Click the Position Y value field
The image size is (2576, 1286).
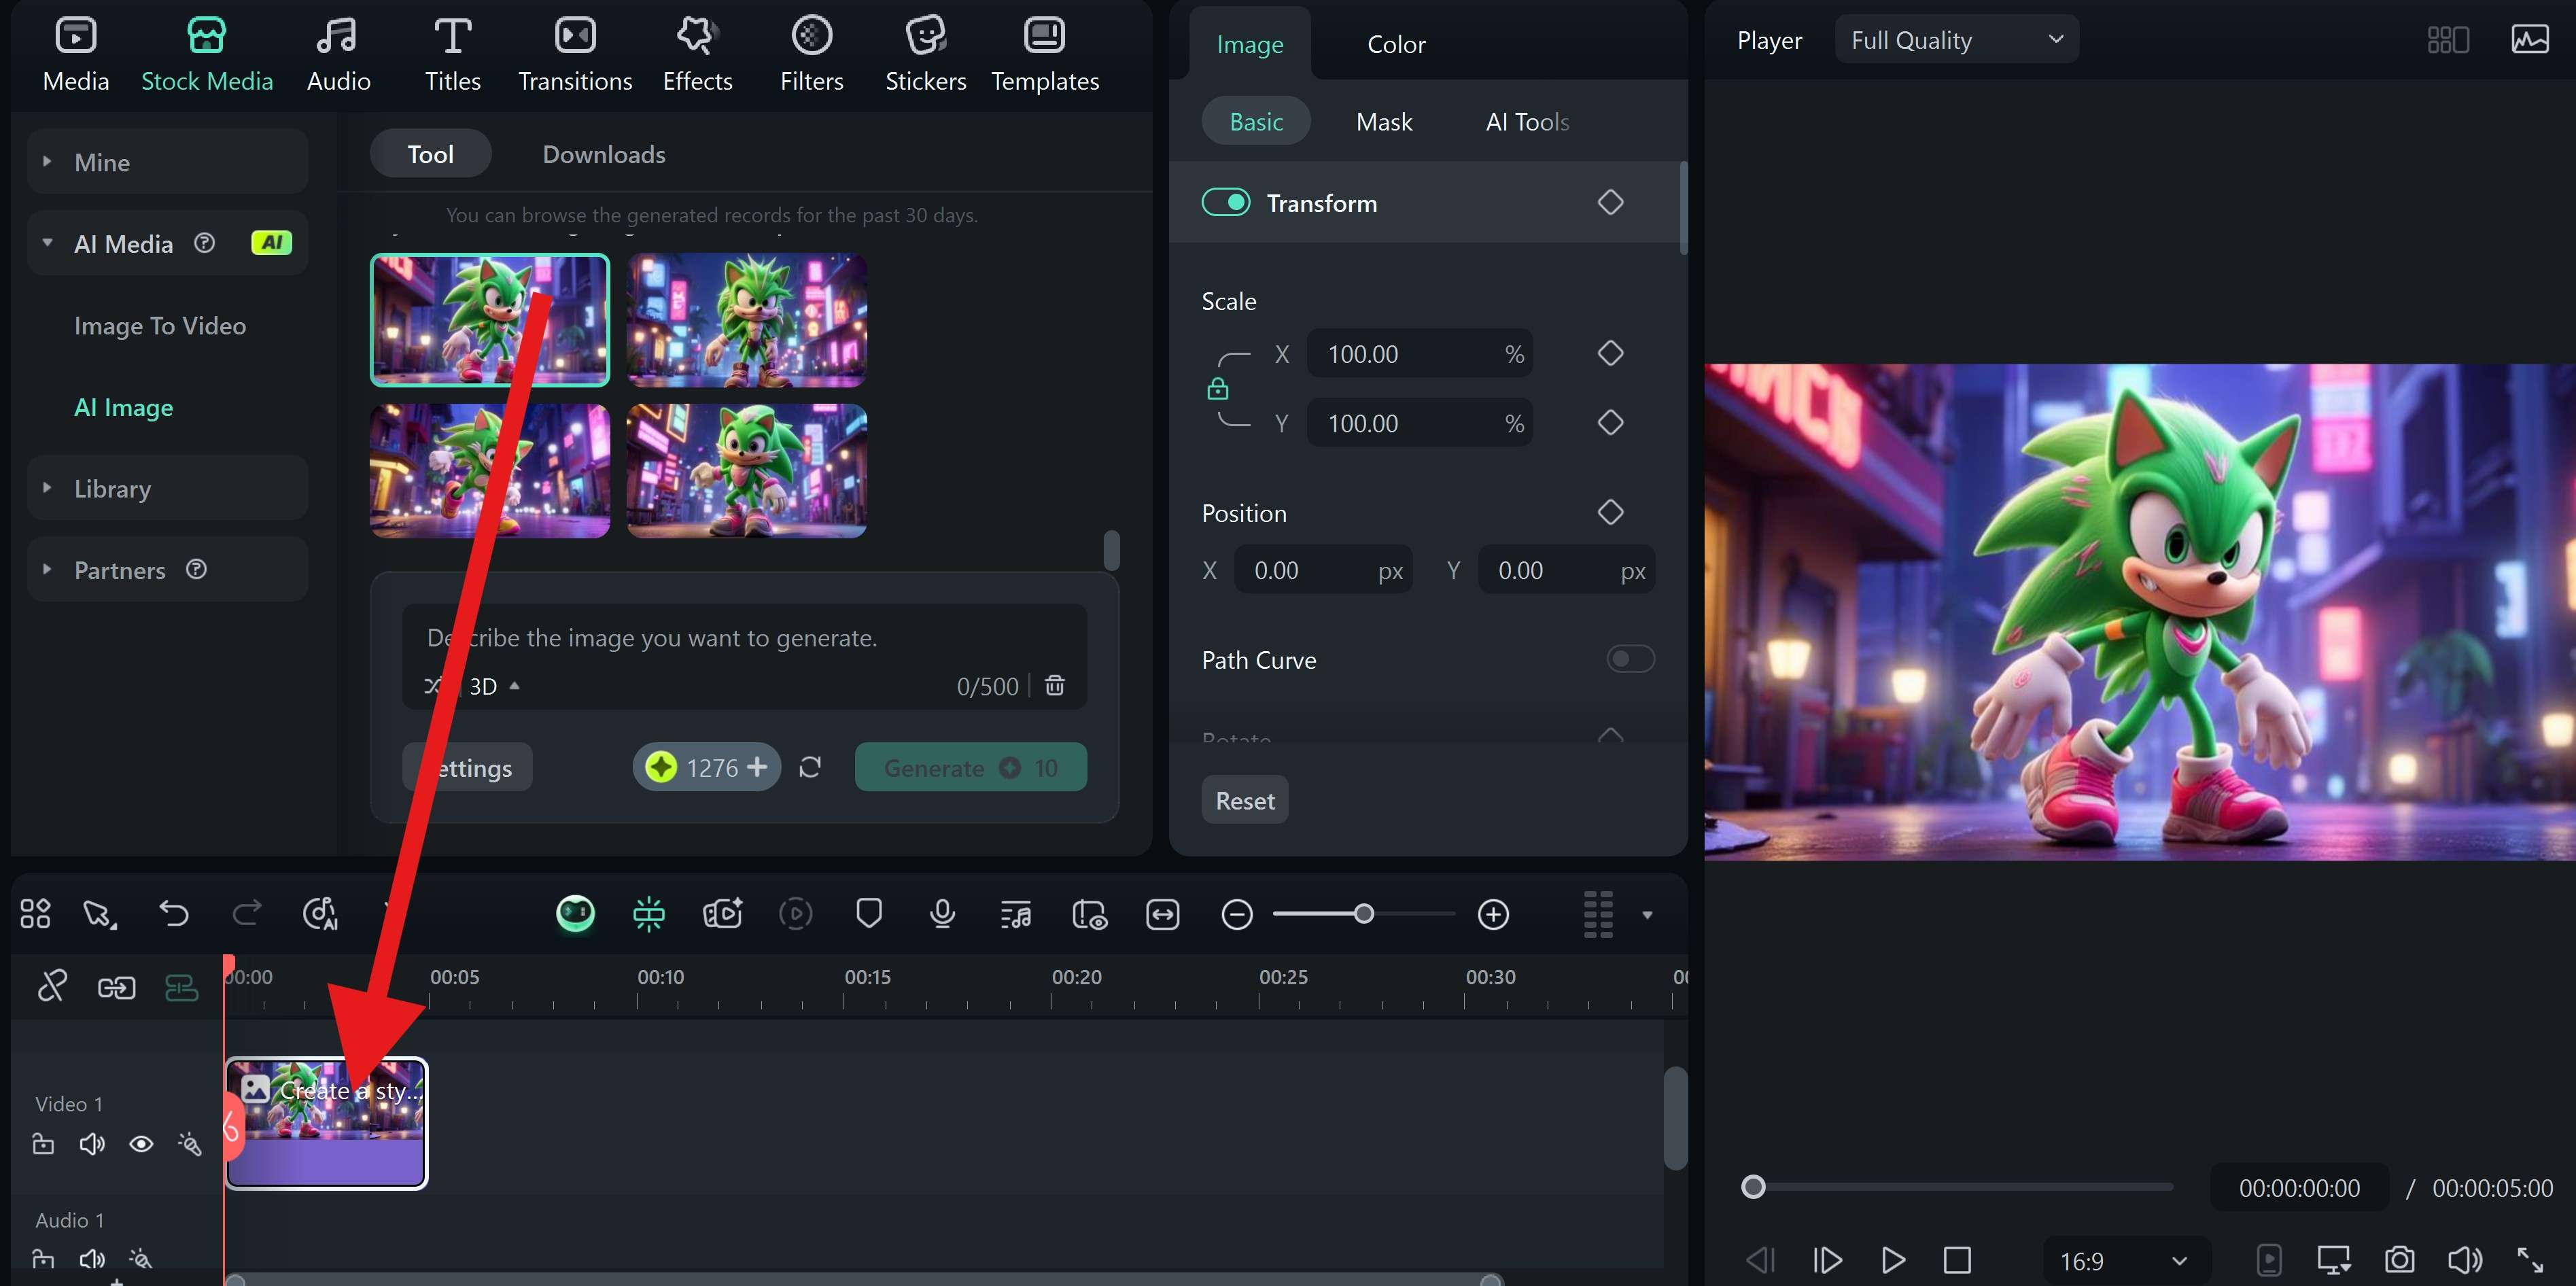pos(1566,570)
